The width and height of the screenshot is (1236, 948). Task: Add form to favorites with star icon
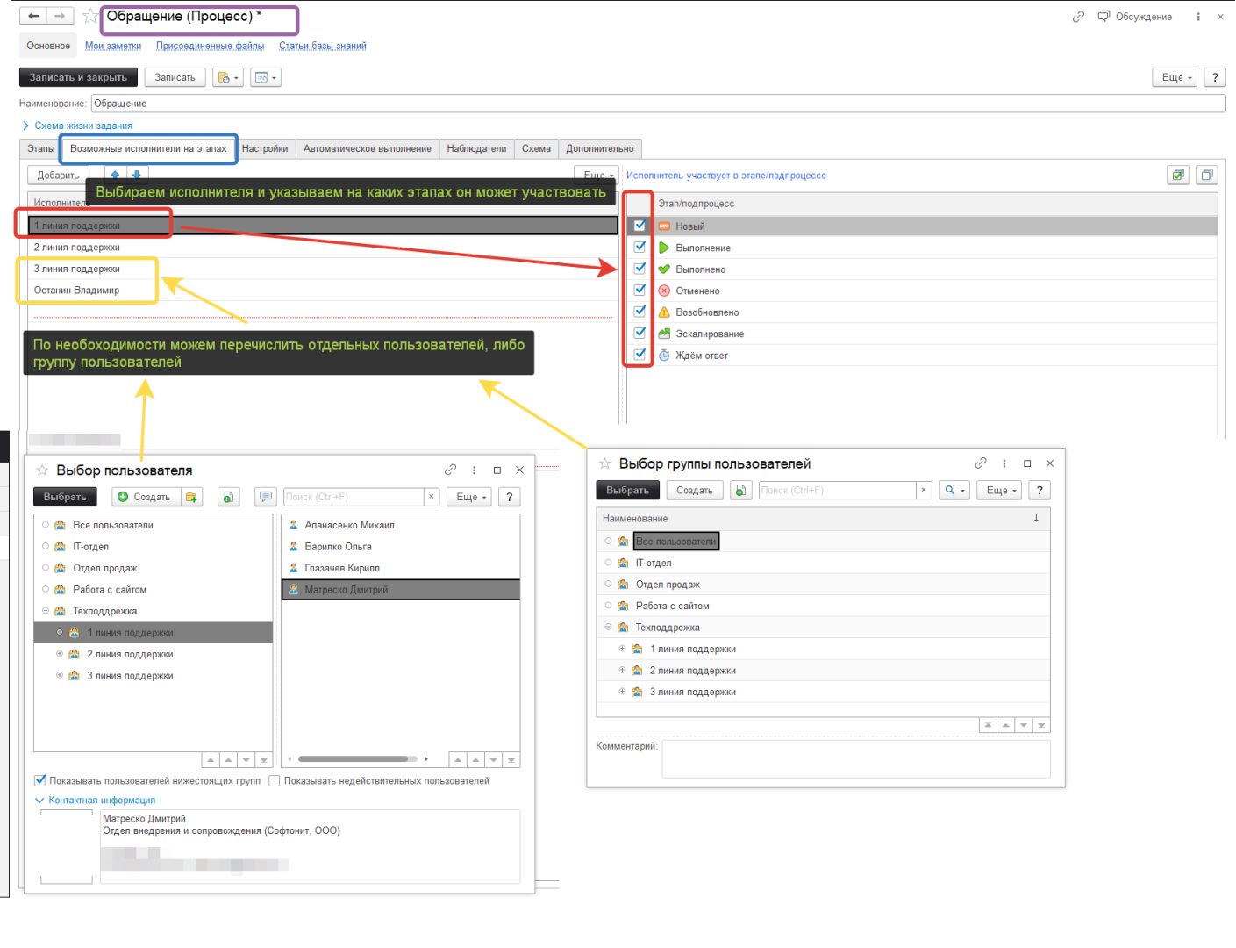(x=89, y=17)
